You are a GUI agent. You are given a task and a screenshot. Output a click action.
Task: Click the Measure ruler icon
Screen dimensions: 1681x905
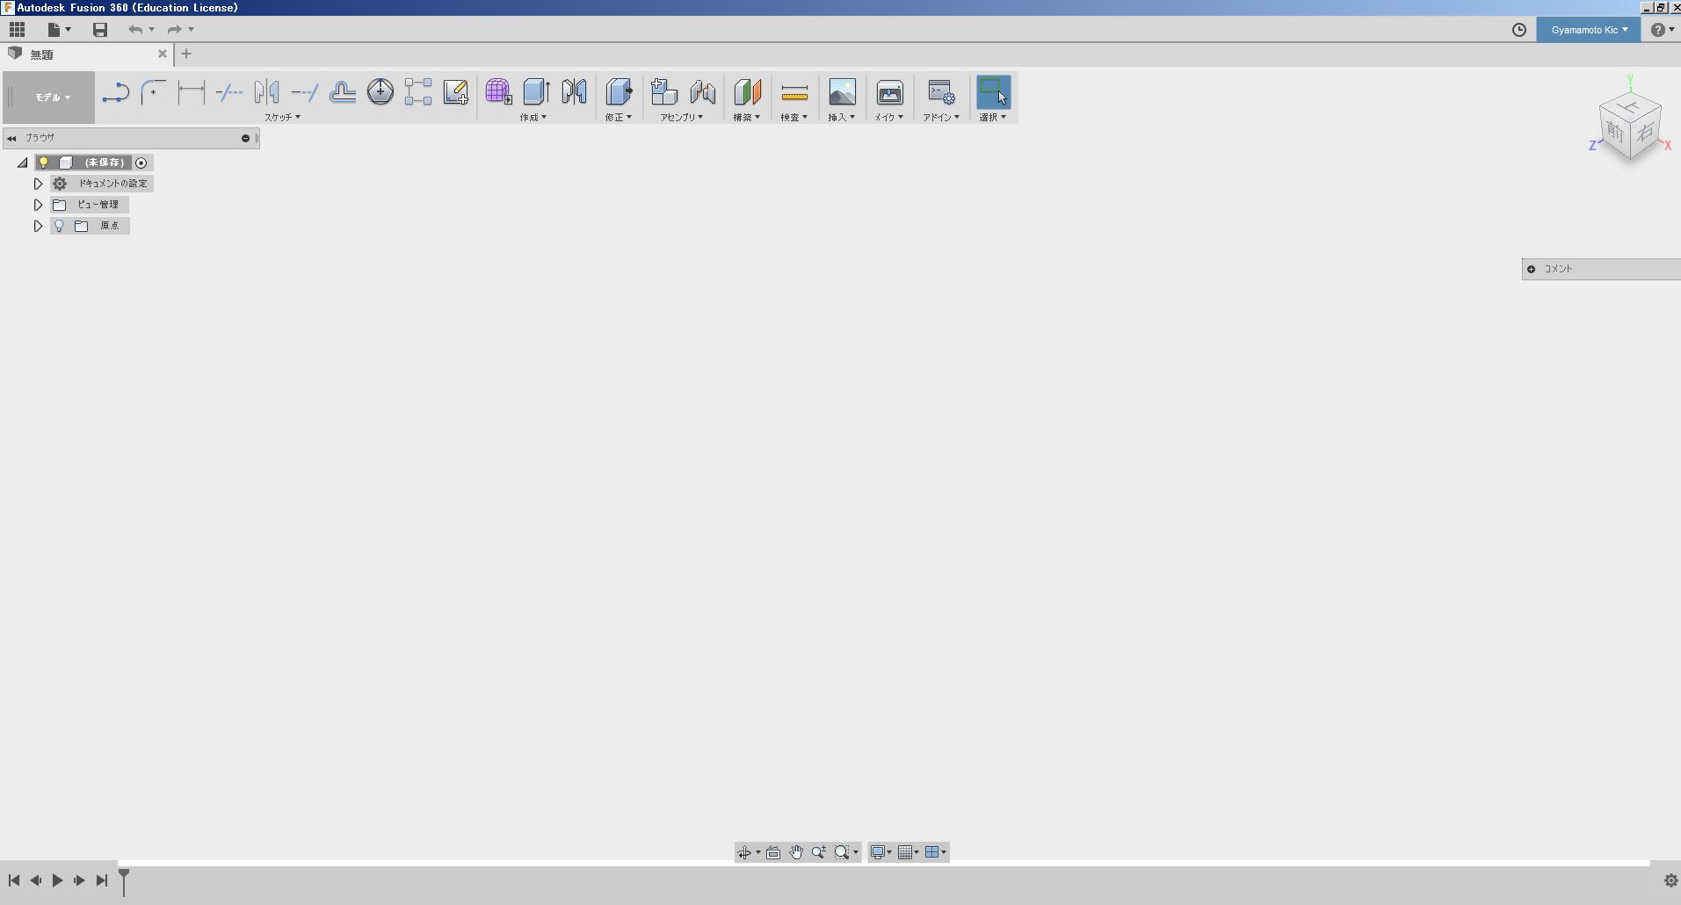(x=794, y=91)
